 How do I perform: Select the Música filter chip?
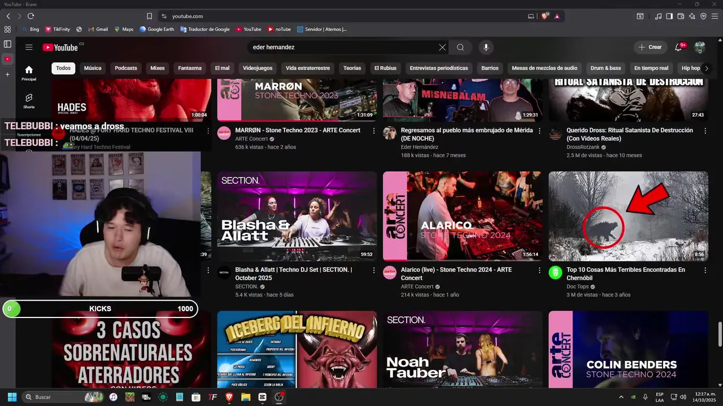pos(93,68)
